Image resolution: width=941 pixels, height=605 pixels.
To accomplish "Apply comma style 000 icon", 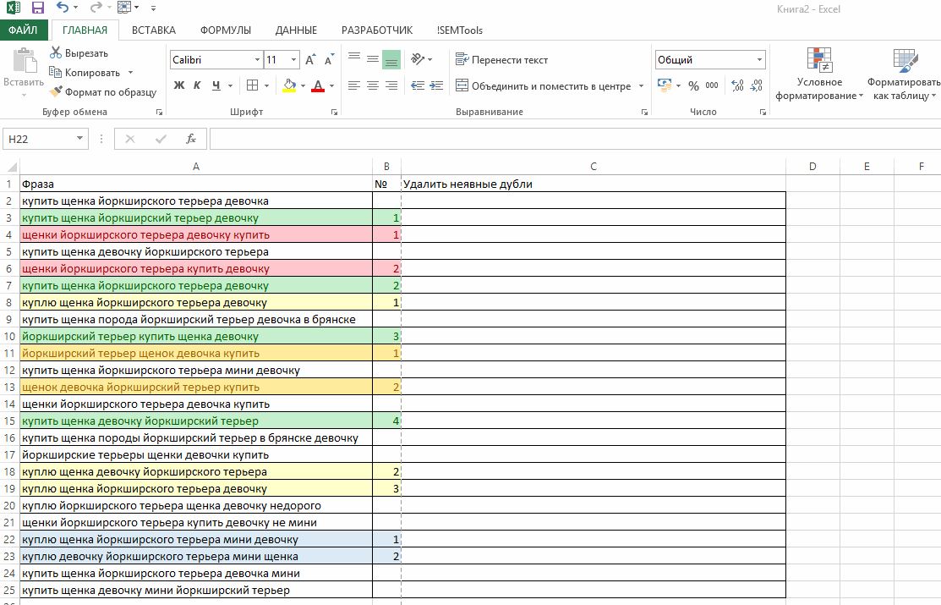I will click(x=713, y=85).
